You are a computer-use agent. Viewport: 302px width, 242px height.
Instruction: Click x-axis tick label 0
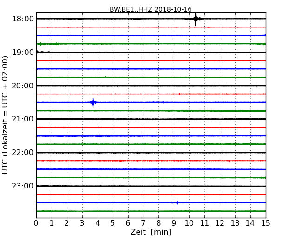pos(36,223)
